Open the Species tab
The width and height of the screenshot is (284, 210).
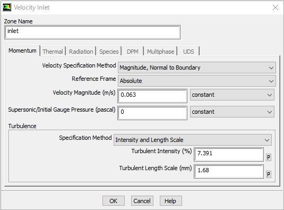tap(109, 52)
